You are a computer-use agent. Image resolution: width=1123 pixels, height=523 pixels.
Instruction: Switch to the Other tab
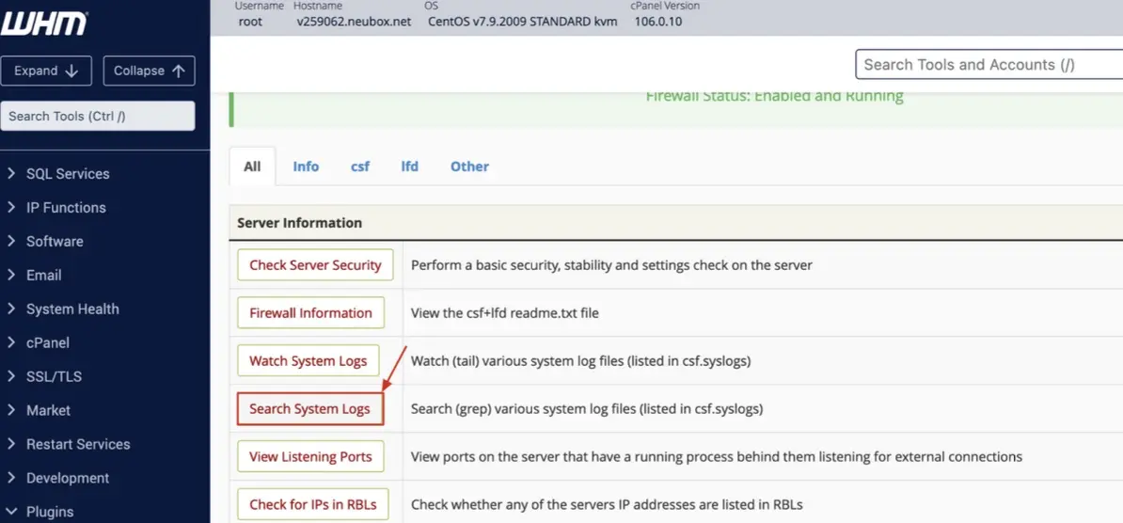[x=470, y=166]
